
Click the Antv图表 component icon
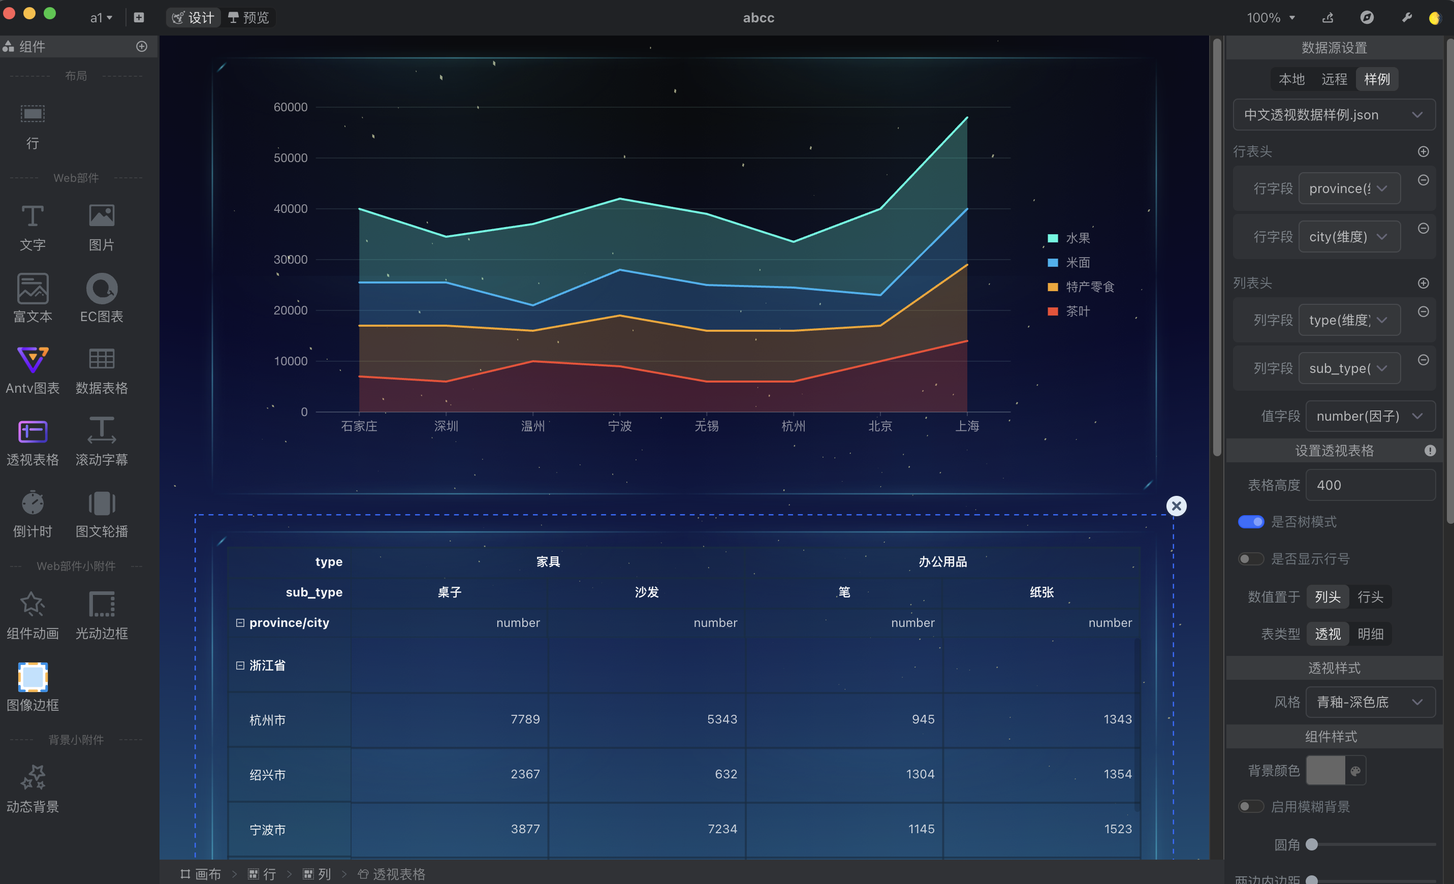pos(33,360)
